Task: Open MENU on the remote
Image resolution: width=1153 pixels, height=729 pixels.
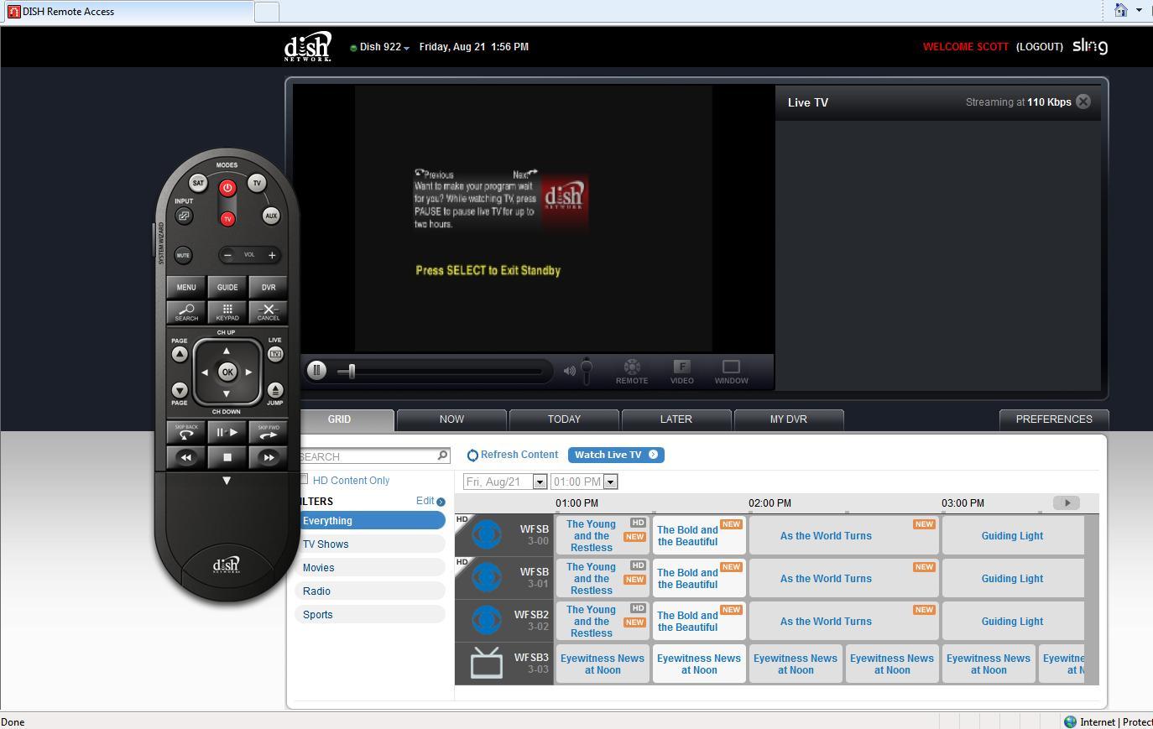Action: click(x=186, y=287)
